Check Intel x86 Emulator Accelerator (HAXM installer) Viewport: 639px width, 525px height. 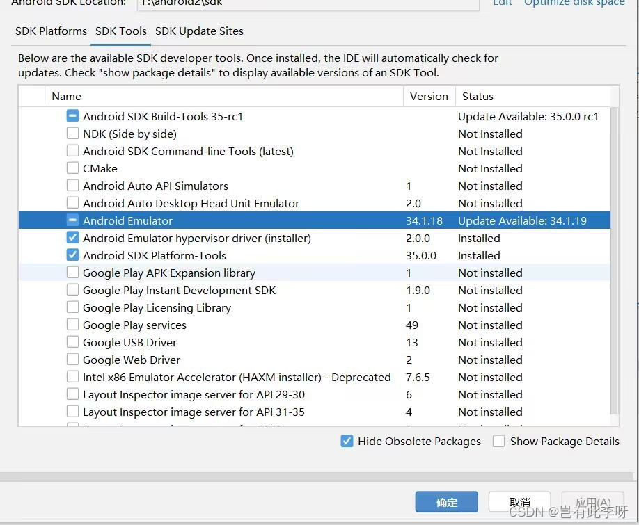tap(72, 377)
